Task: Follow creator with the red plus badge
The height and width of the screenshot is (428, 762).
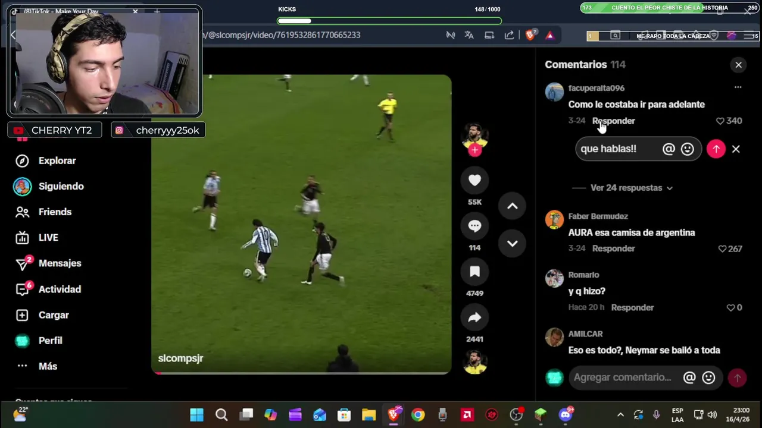Action: pyautogui.click(x=474, y=150)
